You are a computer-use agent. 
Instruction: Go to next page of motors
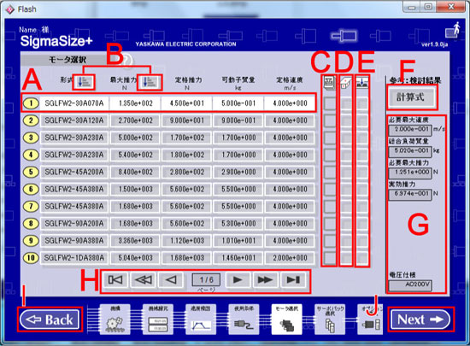238,280
